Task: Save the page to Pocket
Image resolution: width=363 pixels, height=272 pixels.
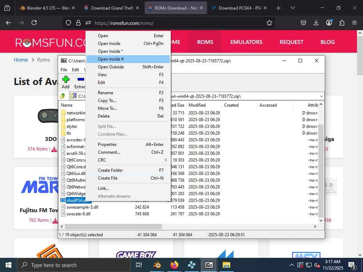Action: pyautogui.click(x=303, y=23)
